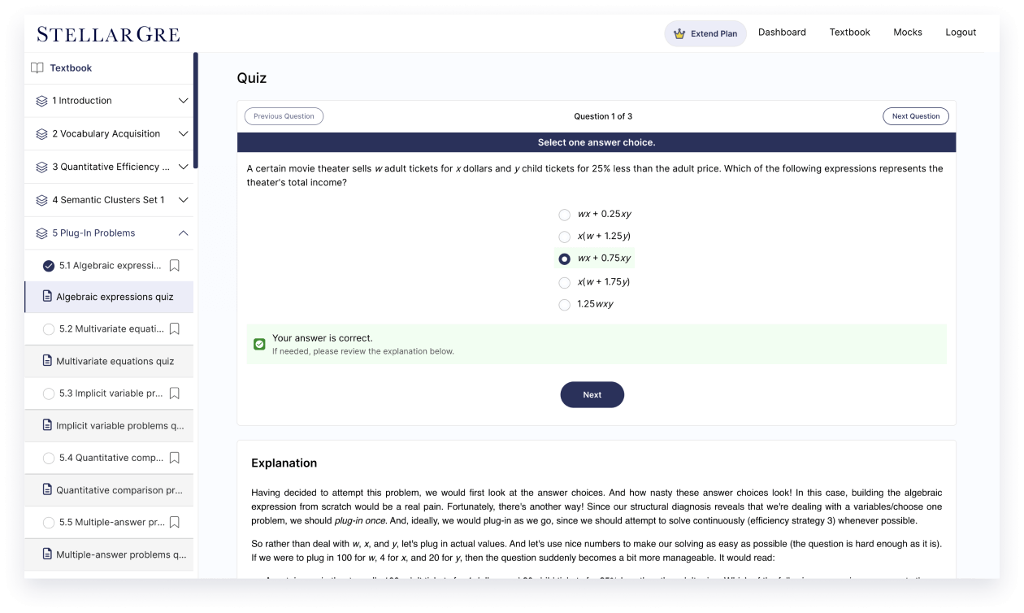This screenshot has width=1024, height=613.
Task: Click the Question 1 of 3 progress label
Action: 603,116
